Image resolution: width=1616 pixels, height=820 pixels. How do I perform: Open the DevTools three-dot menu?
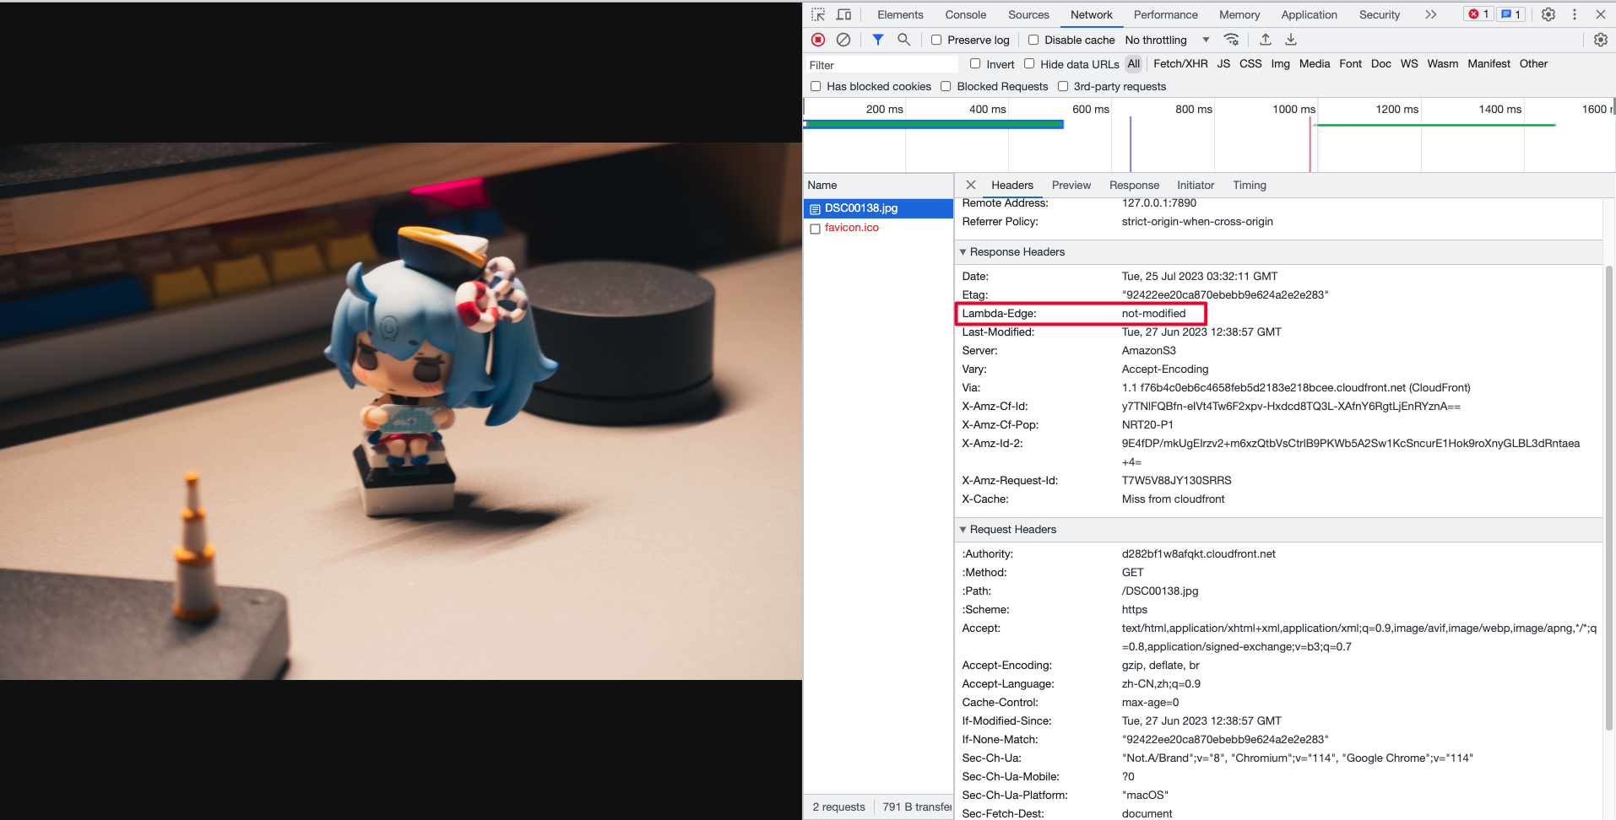click(x=1575, y=14)
